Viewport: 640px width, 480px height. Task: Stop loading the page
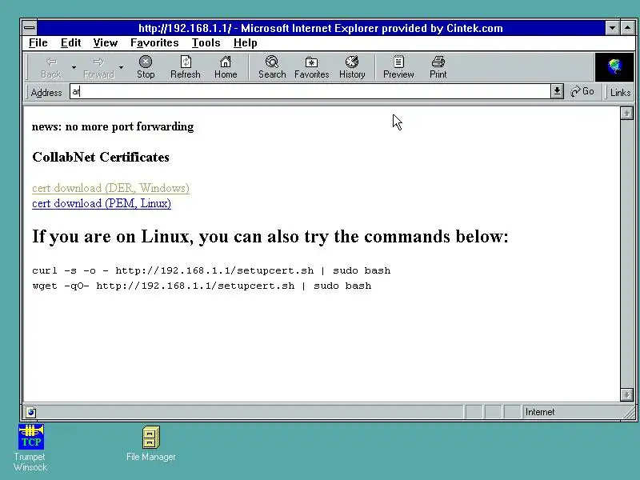coord(146,67)
